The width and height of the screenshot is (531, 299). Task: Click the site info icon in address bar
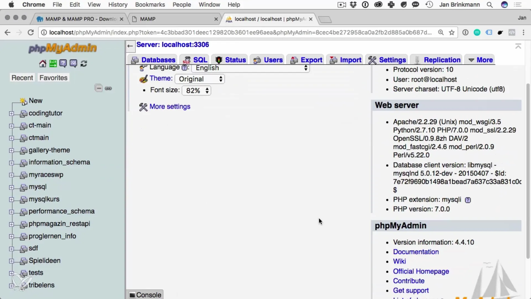tap(44, 32)
